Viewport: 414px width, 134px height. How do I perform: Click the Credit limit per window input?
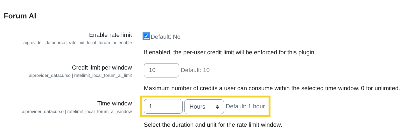pos(161,70)
